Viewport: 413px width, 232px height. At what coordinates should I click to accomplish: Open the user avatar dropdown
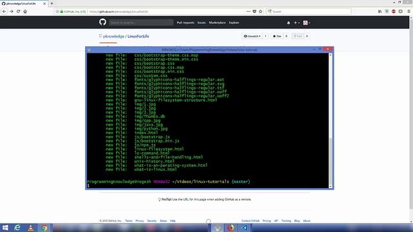pyautogui.click(x=307, y=23)
